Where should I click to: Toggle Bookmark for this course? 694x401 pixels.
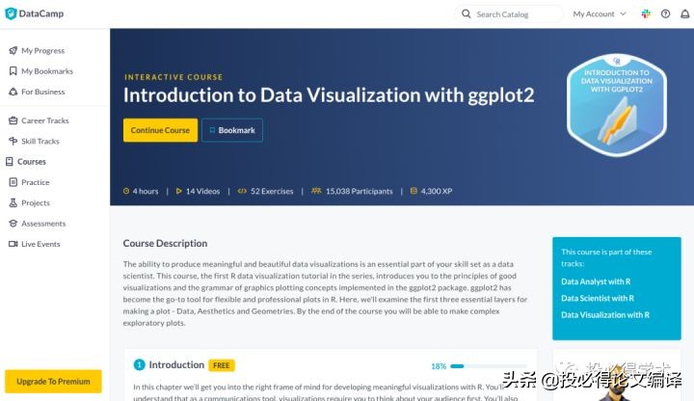pos(231,130)
